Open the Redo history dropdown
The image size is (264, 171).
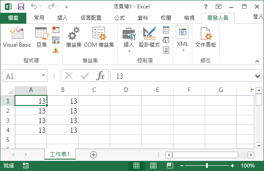point(58,7)
